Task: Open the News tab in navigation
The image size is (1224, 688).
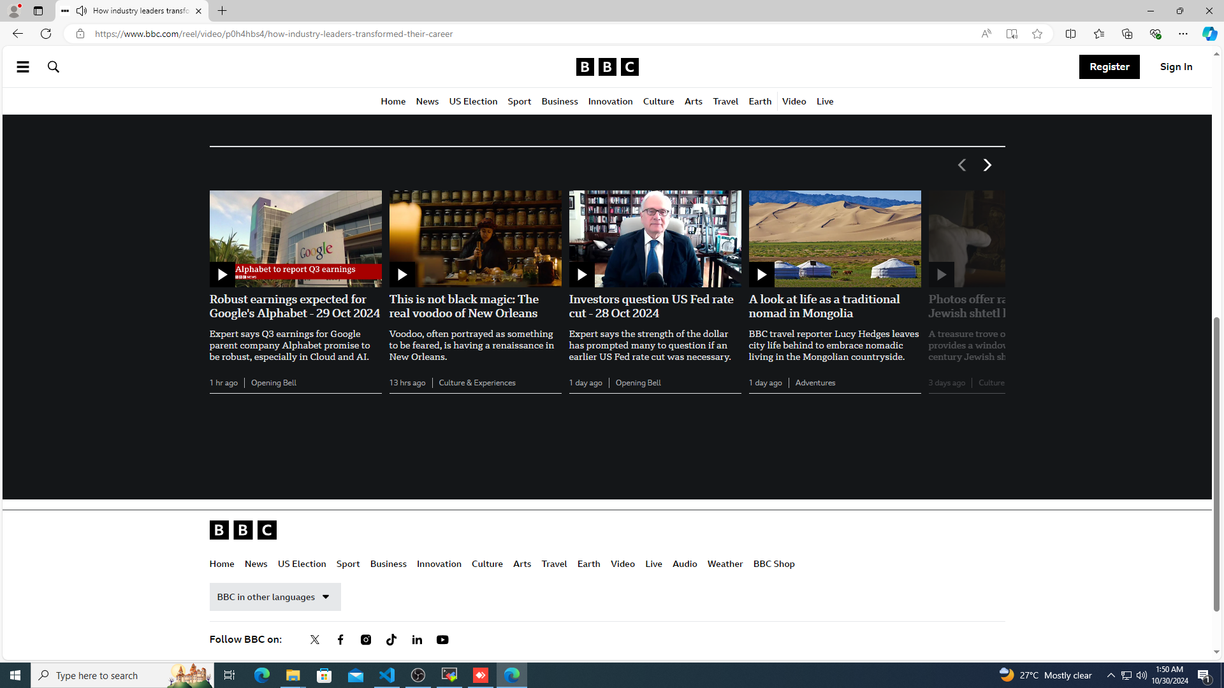Action: (427, 102)
